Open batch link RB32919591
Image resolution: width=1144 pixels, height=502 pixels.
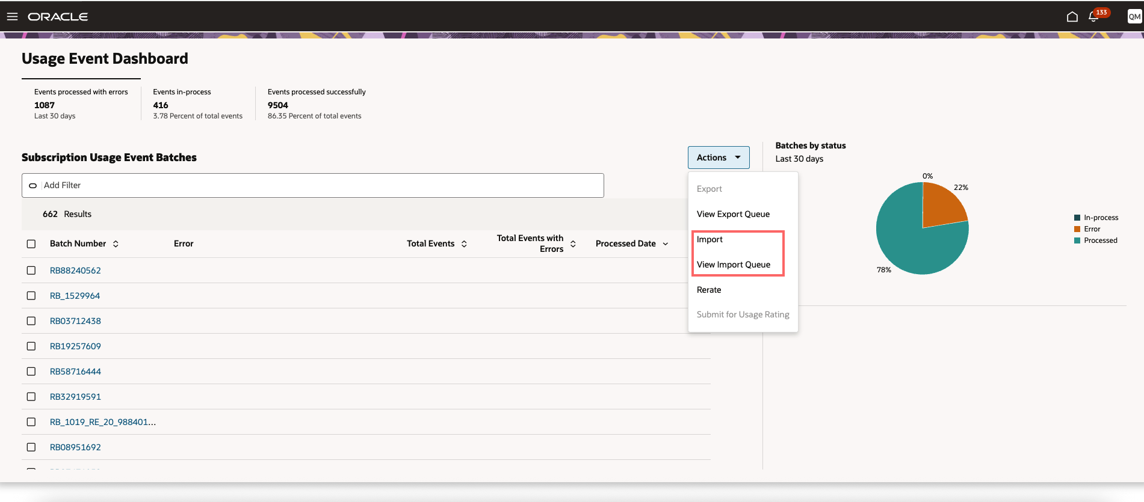75,397
